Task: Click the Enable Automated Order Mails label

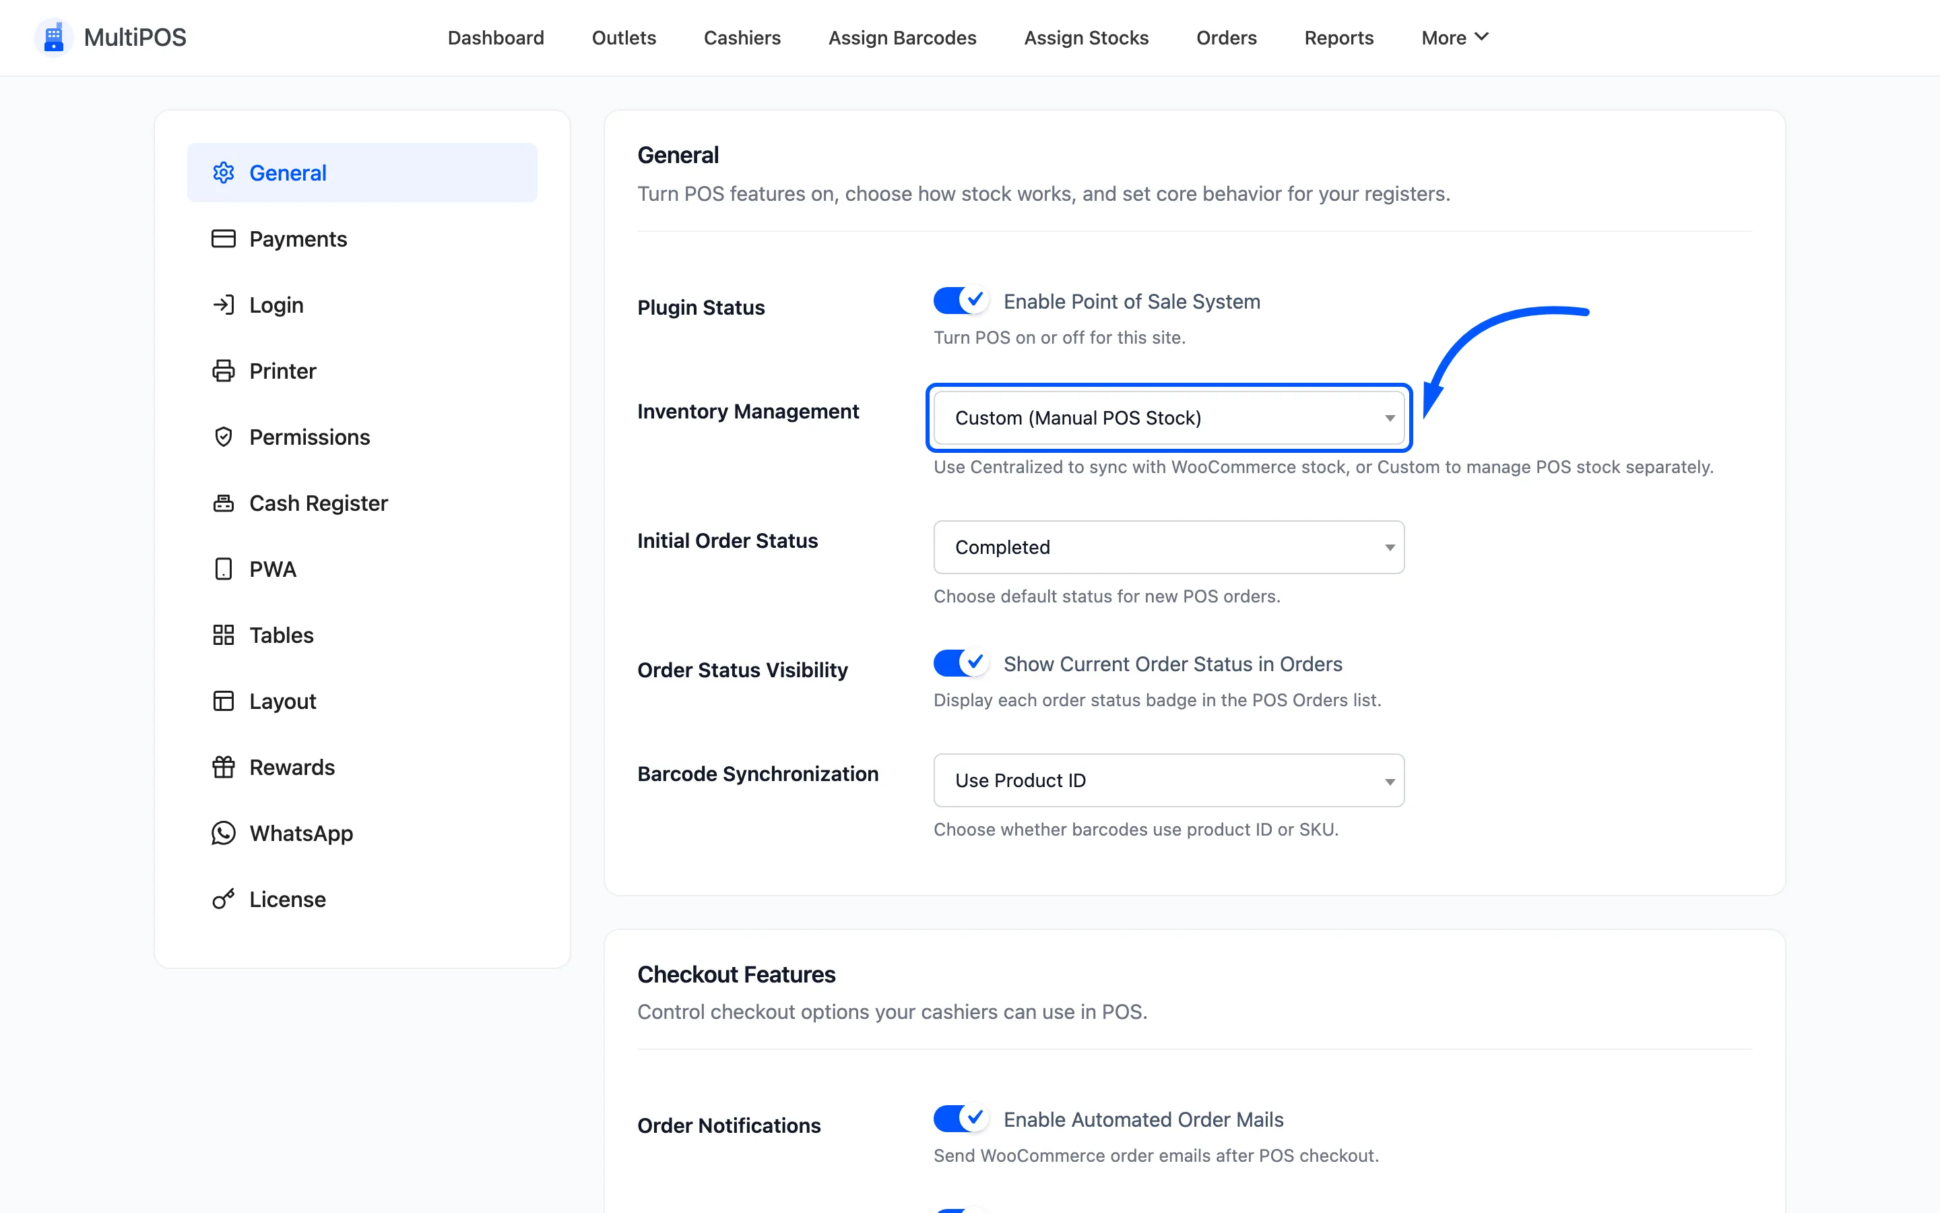Action: point(1143,1119)
